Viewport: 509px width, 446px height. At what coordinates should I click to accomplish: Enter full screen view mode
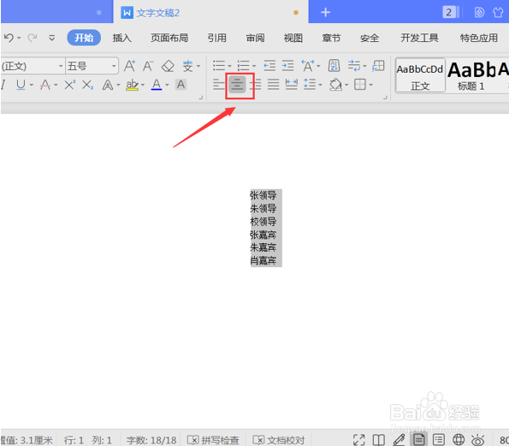(x=358, y=440)
